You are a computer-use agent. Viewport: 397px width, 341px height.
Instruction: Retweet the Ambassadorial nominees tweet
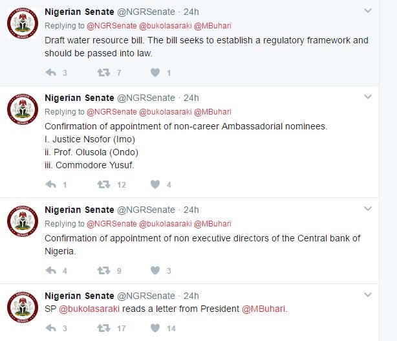point(103,185)
